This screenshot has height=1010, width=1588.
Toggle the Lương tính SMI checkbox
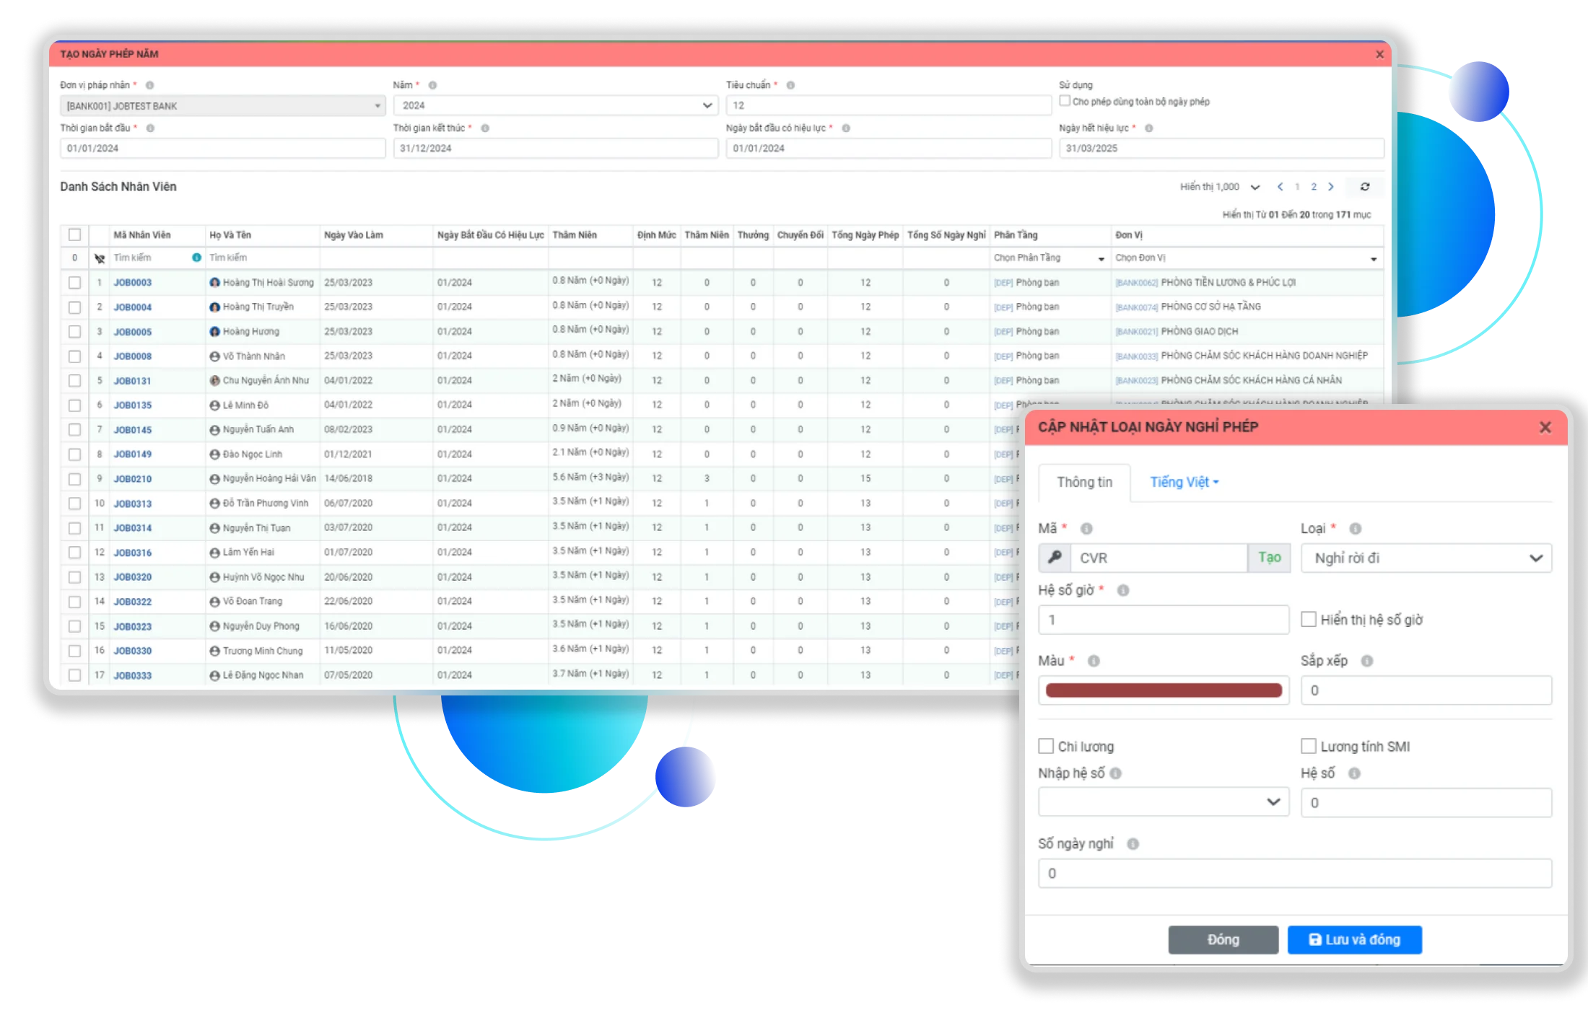1308,746
